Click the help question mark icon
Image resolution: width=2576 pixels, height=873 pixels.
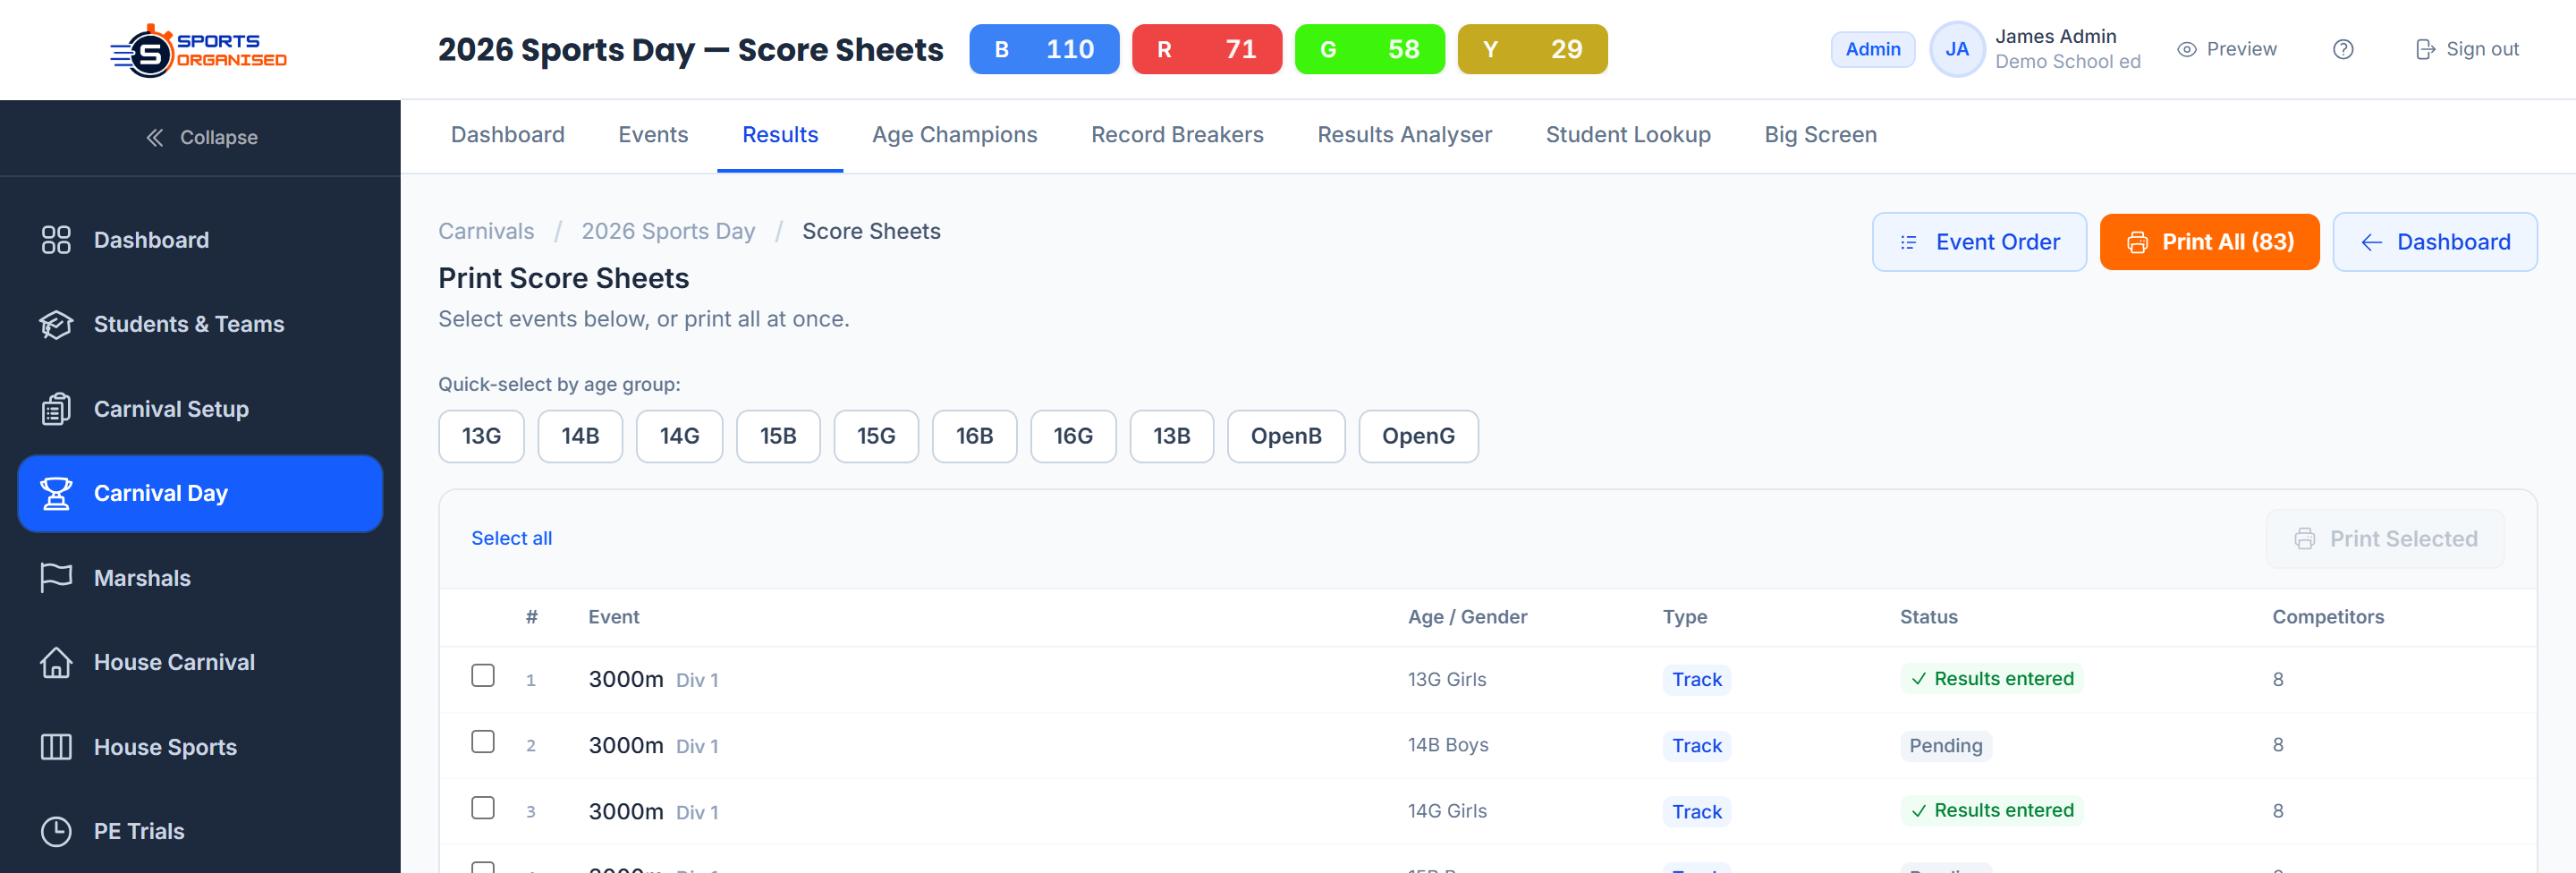(2343, 49)
